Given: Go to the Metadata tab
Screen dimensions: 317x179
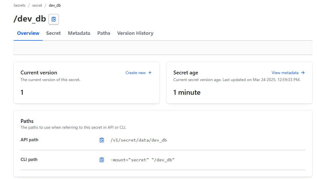Looking at the screenshot, I should pos(79,33).
